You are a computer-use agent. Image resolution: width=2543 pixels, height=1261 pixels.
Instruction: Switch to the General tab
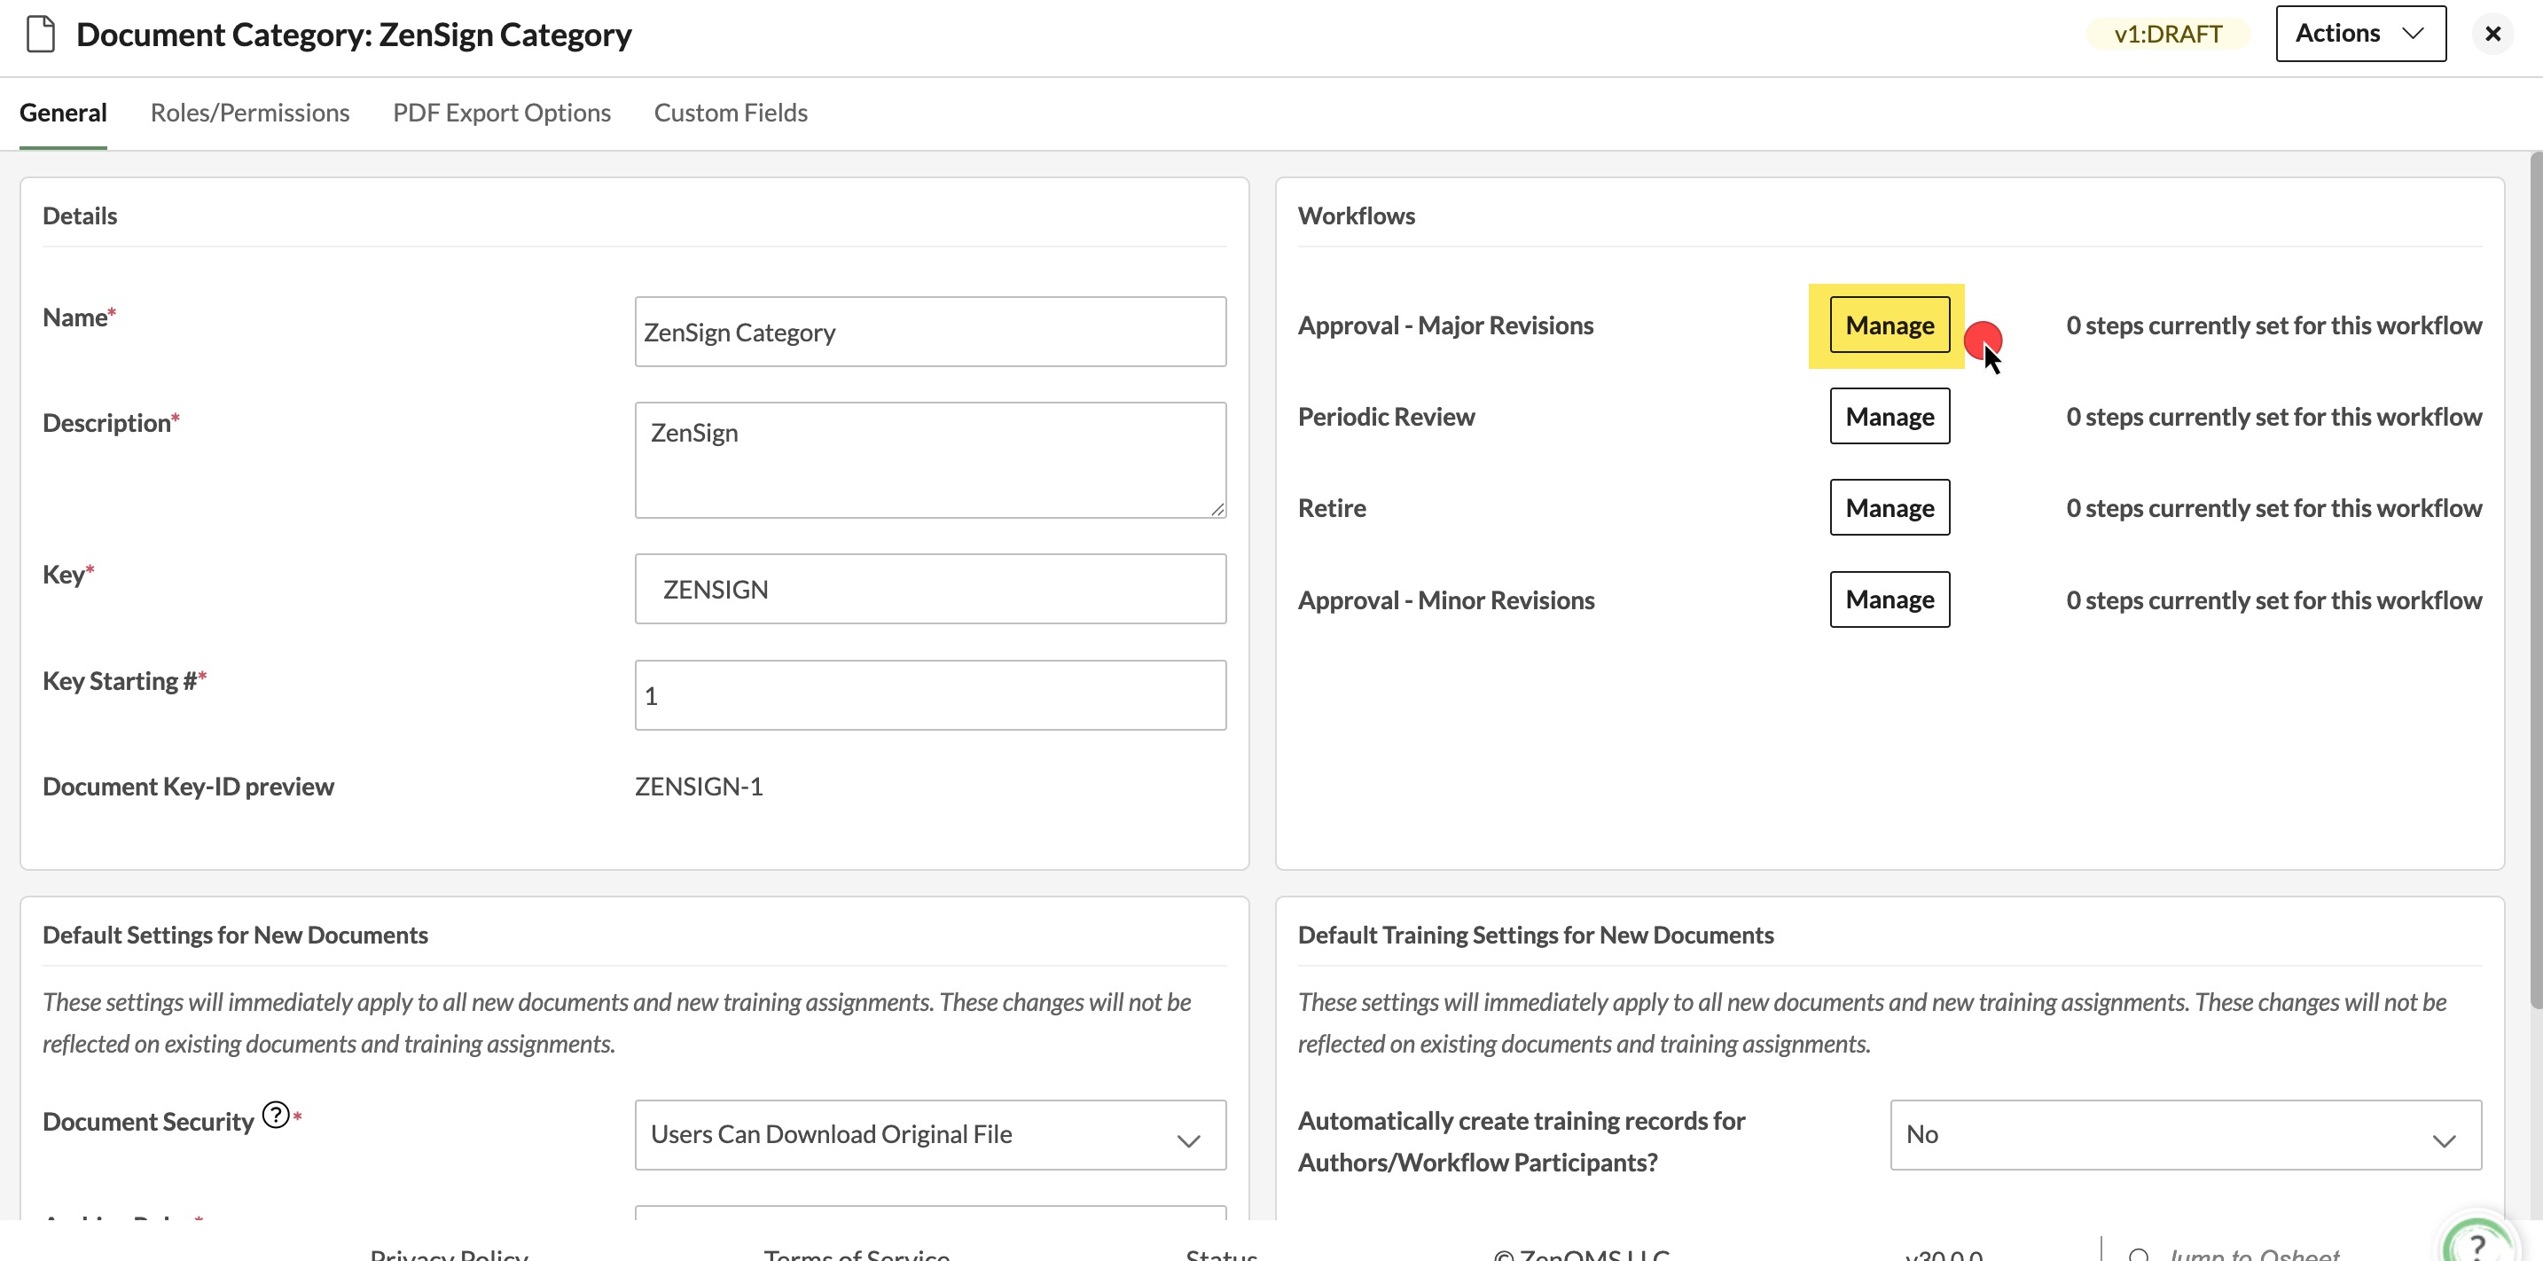pyautogui.click(x=63, y=113)
